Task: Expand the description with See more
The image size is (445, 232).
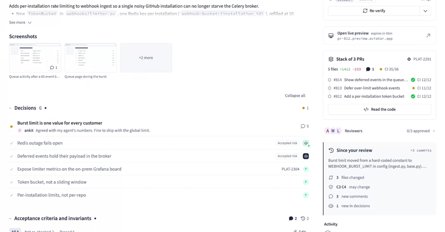Action: pos(20,23)
